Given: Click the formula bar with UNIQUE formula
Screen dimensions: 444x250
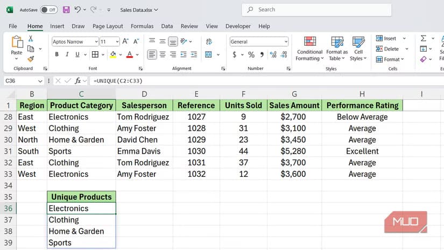Looking at the screenshot, I should [266, 81].
